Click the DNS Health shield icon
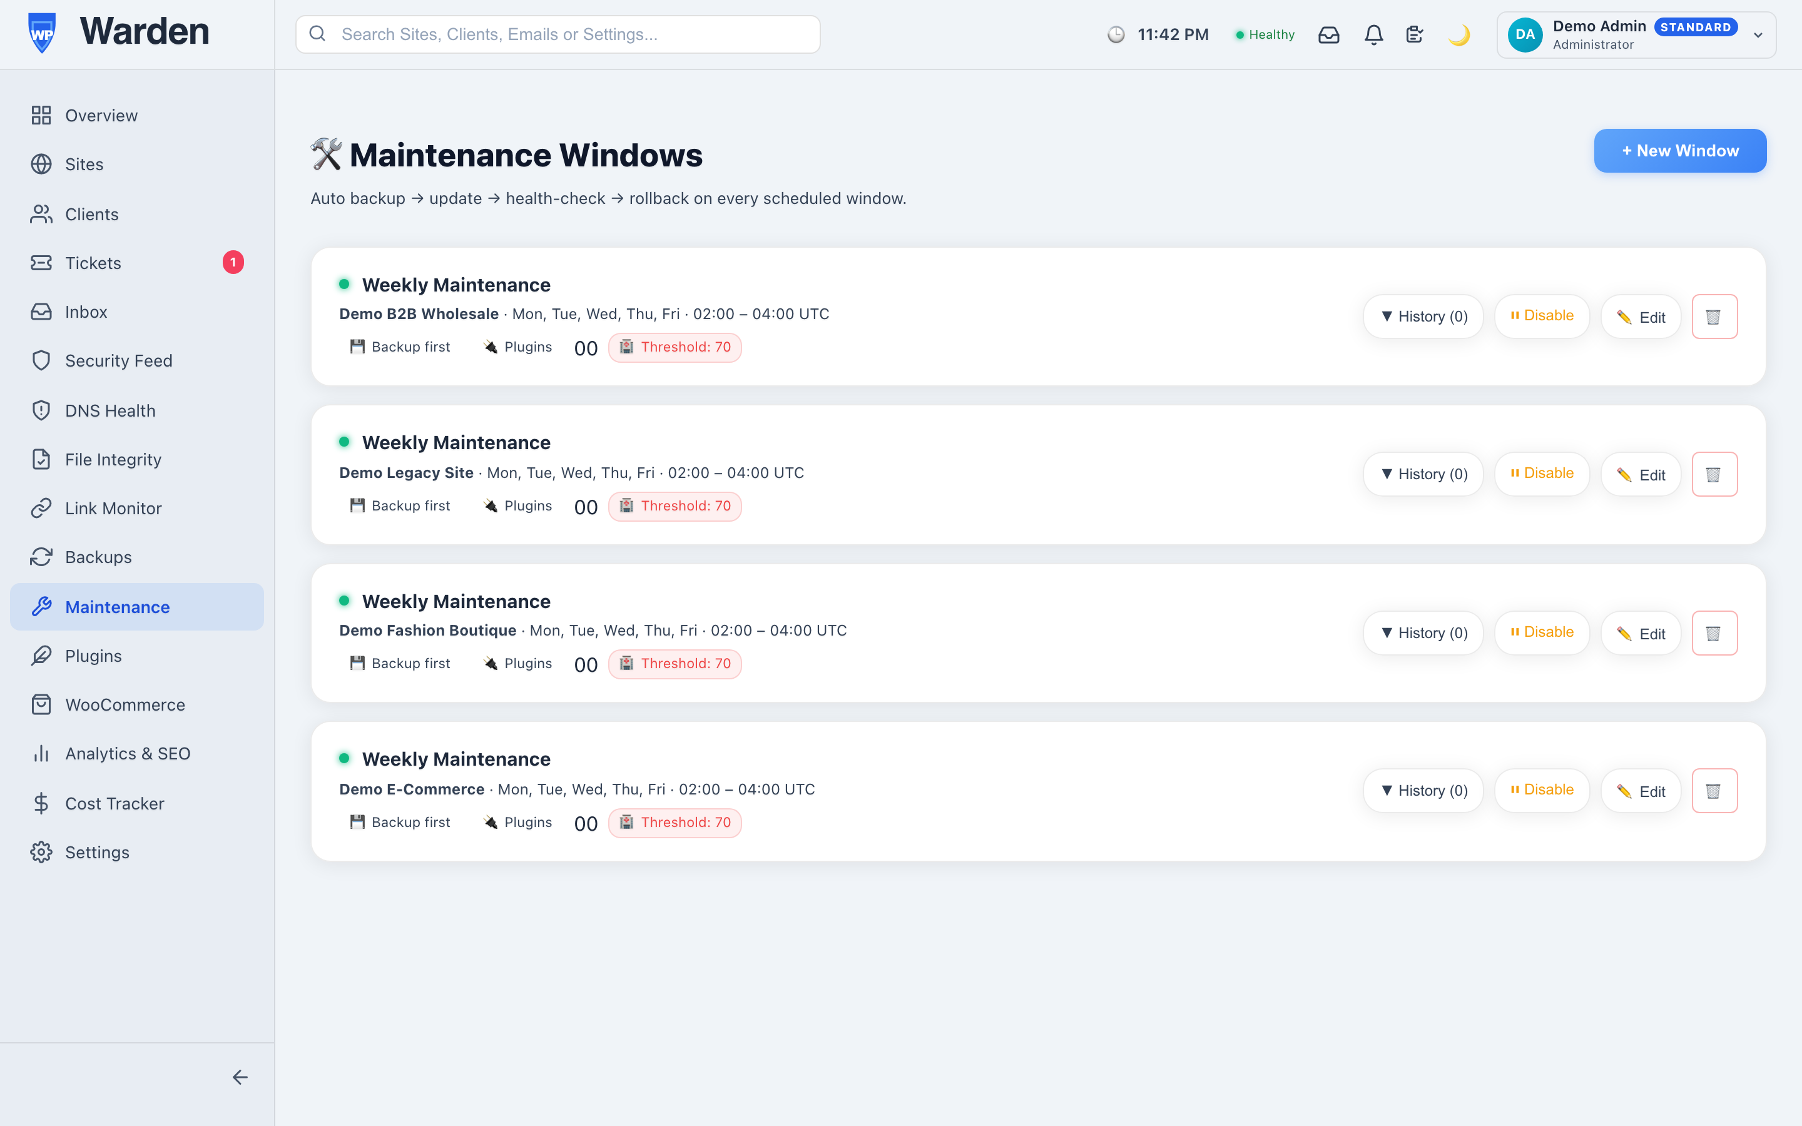The height and width of the screenshot is (1126, 1802). point(42,410)
